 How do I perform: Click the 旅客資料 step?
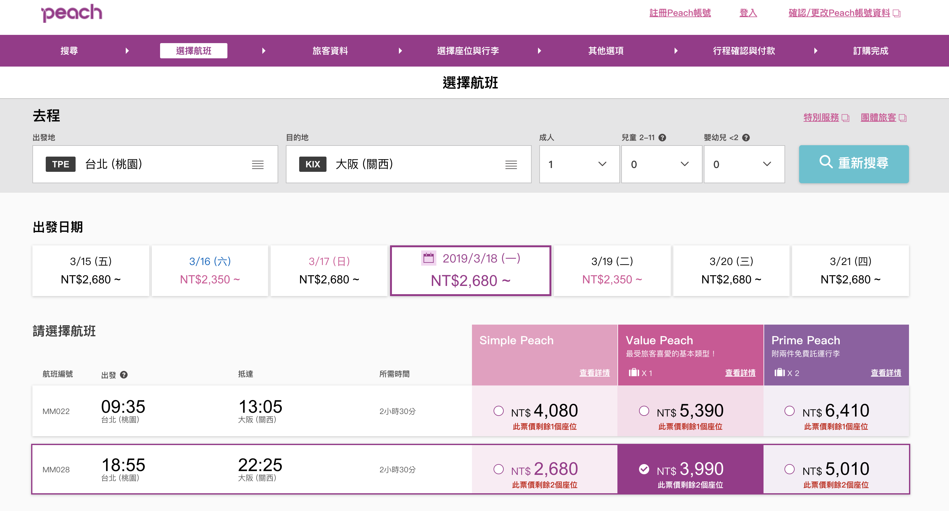click(330, 51)
